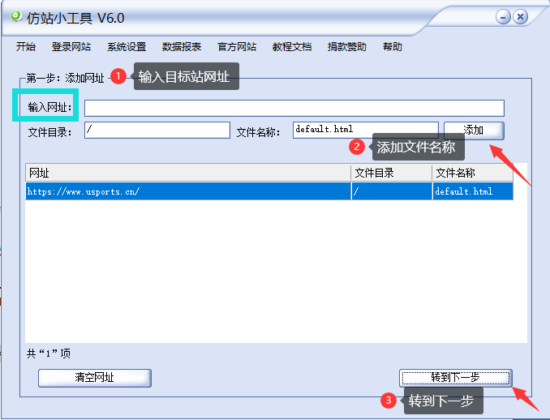This screenshot has width=550, height=420.
Task: Open the 数据报表 menu
Action: click(x=182, y=47)
